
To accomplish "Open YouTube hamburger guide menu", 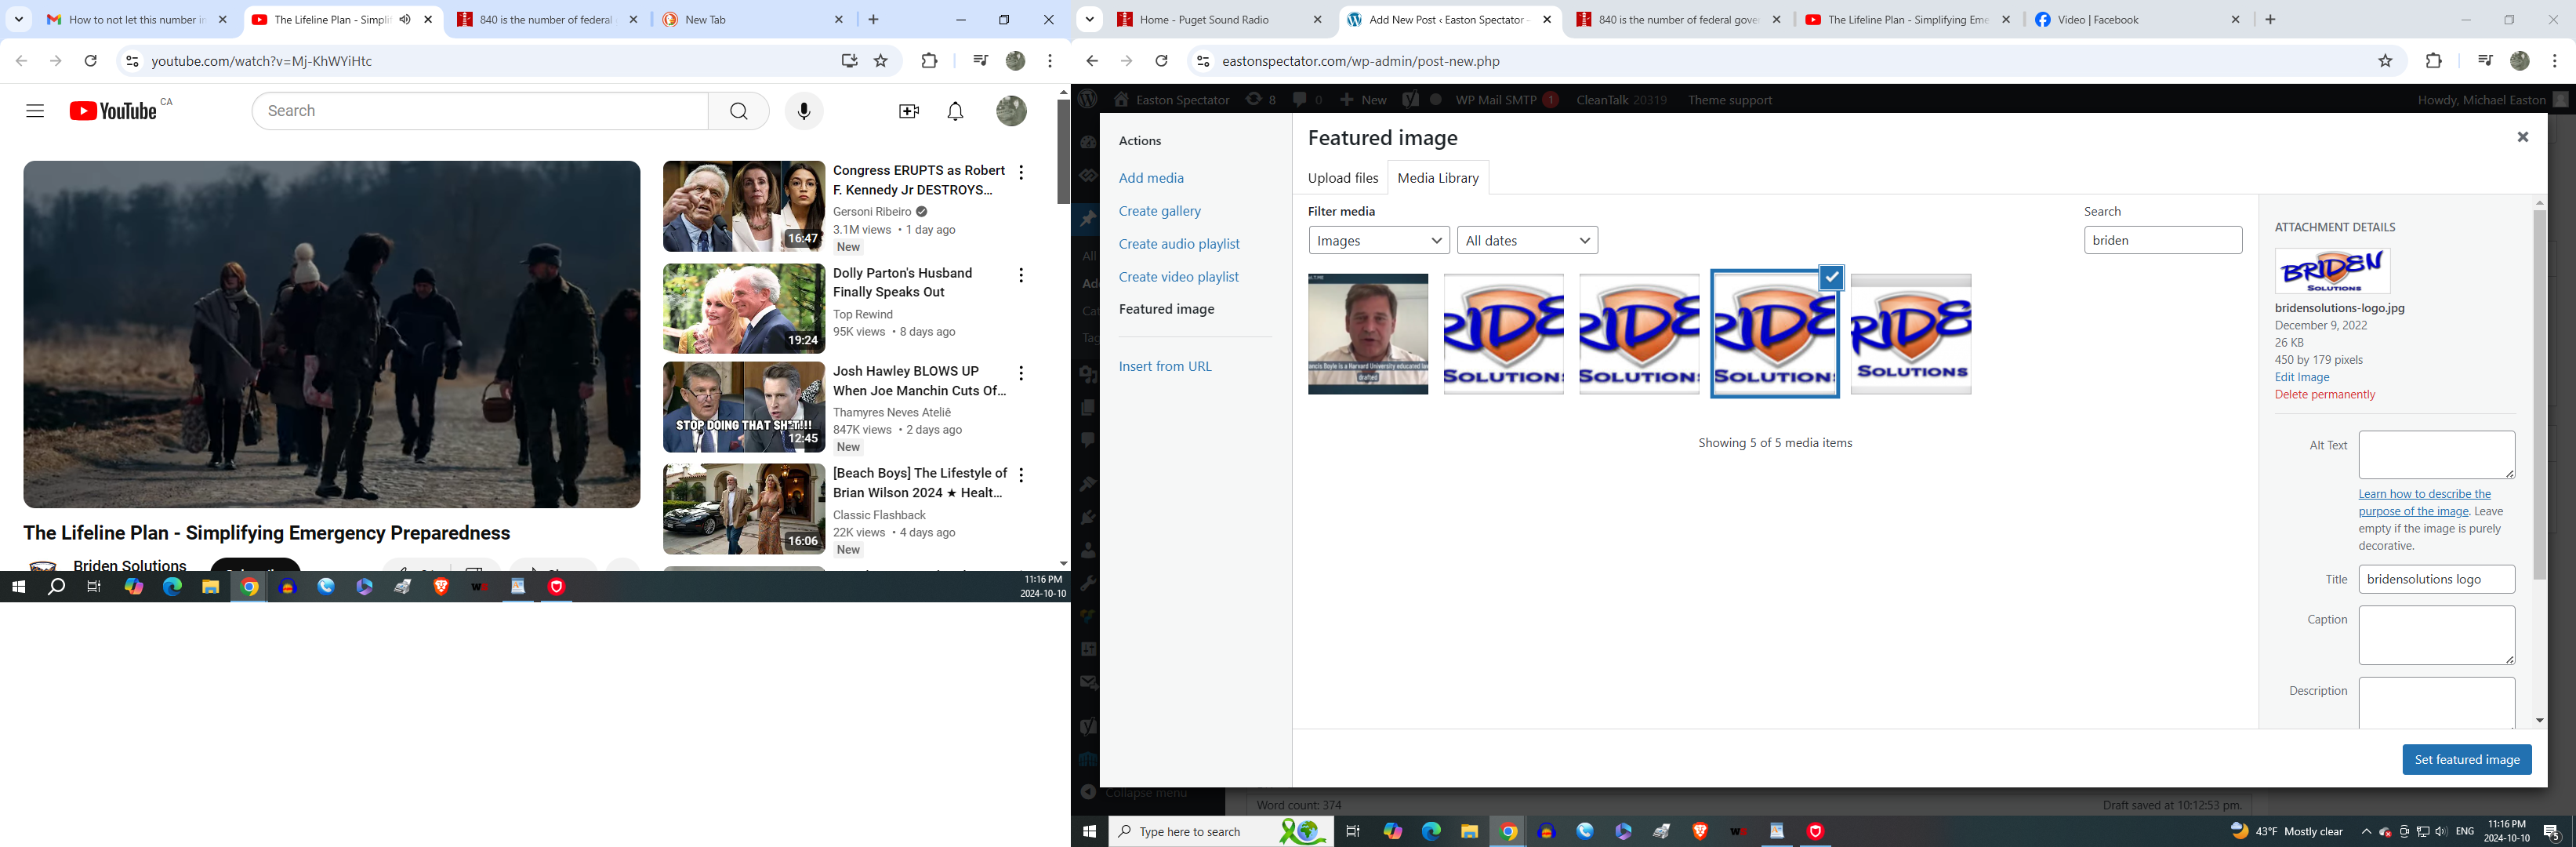I will pyautogui.click(x=35, y=111).
